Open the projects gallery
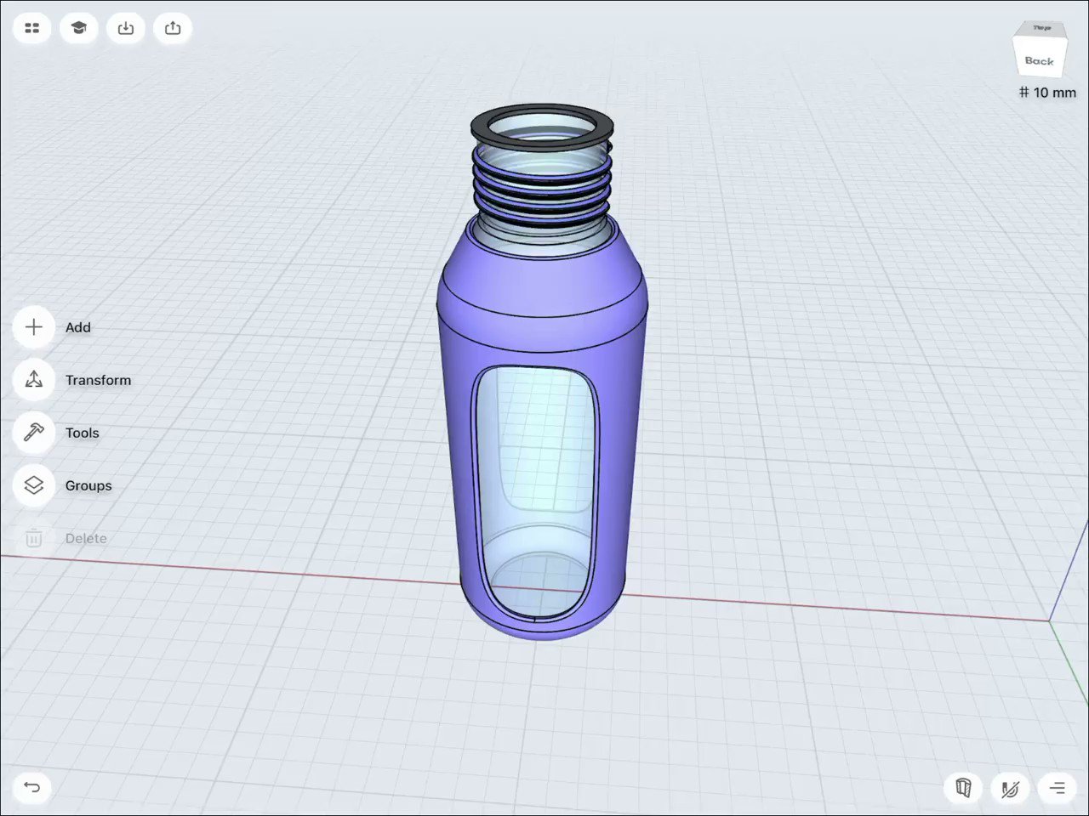Screen dimensions: 1089x816 click(x=32, y=28)
